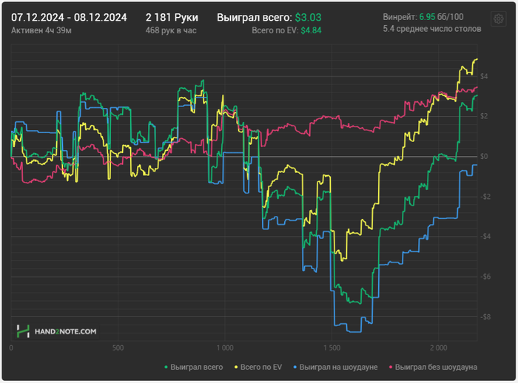Click the 5.4 среднее число столов text

tap(432, 29)
